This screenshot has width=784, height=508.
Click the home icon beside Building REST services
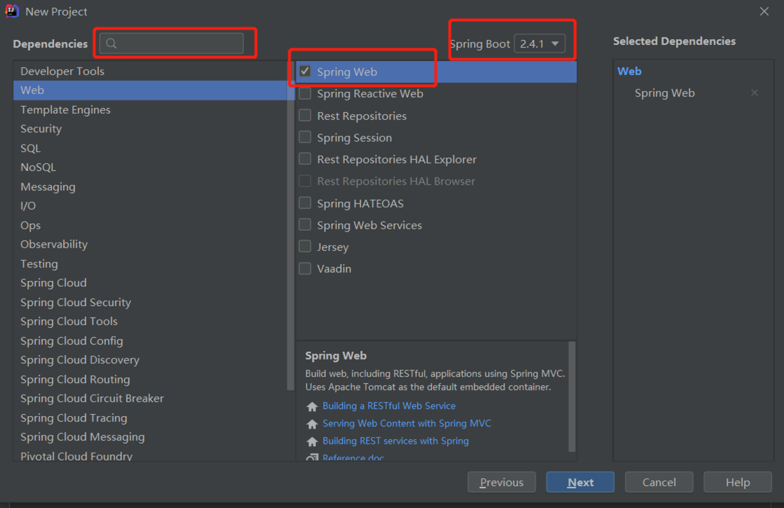312,442
